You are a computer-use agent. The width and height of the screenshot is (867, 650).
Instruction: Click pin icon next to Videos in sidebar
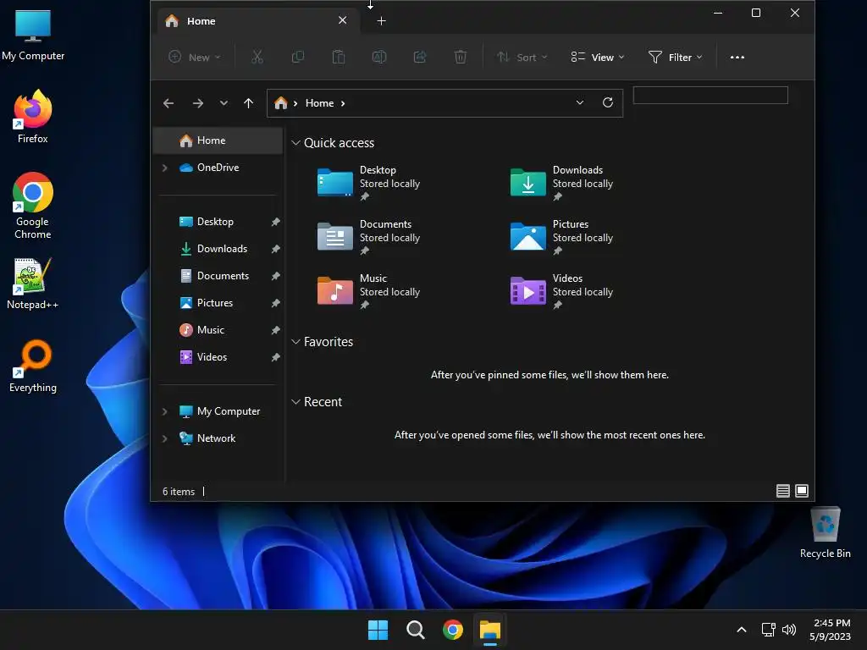pyautogui.click(x=275, y=357)
